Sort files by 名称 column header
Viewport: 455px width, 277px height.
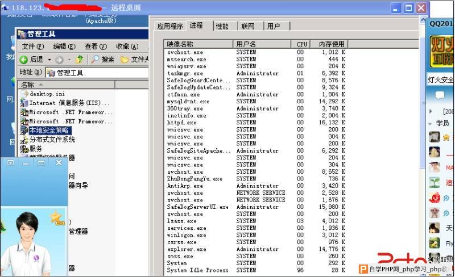click(67, 85)
